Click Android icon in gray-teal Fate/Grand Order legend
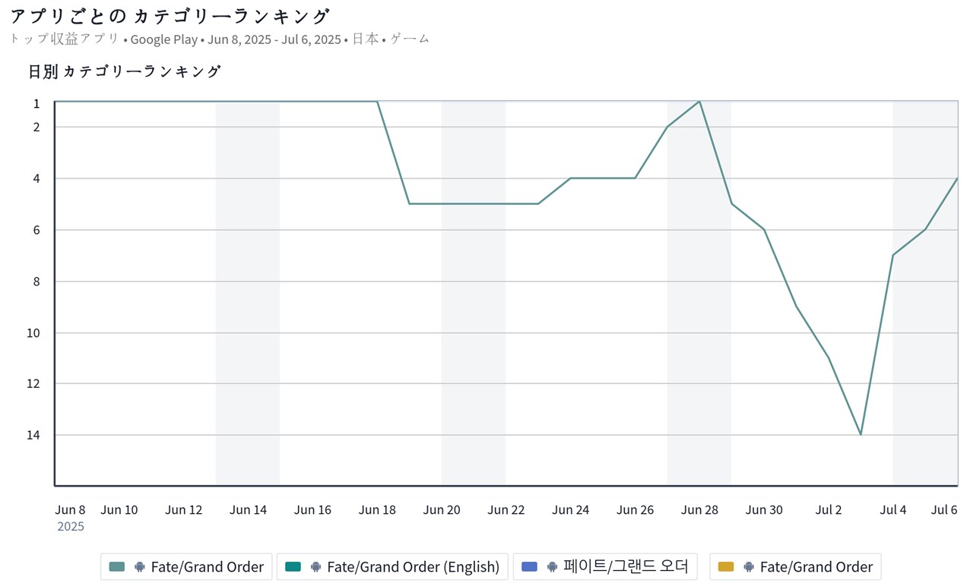 pyautogui.click(x=139, y=567)
